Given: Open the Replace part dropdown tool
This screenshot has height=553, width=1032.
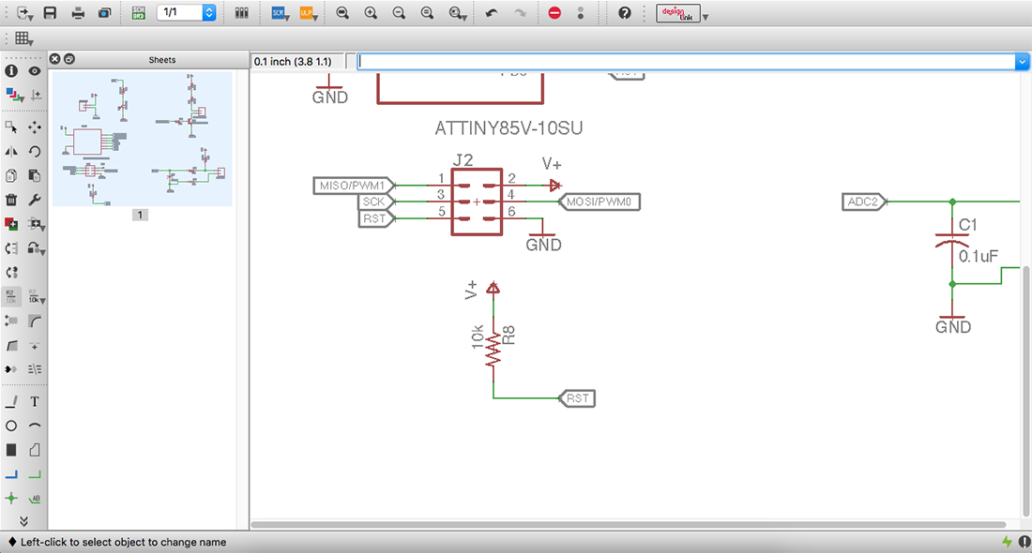Looking at the screenshot, I should pos(37,224).
